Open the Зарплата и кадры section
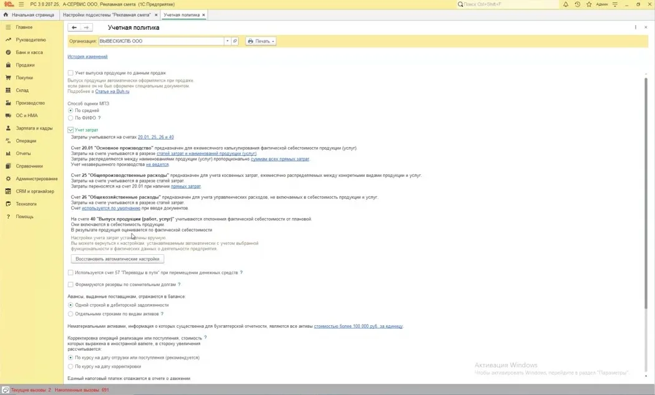The width and height of the screenshot is (655, 395). pyautogui.click(x=34, y=128)
